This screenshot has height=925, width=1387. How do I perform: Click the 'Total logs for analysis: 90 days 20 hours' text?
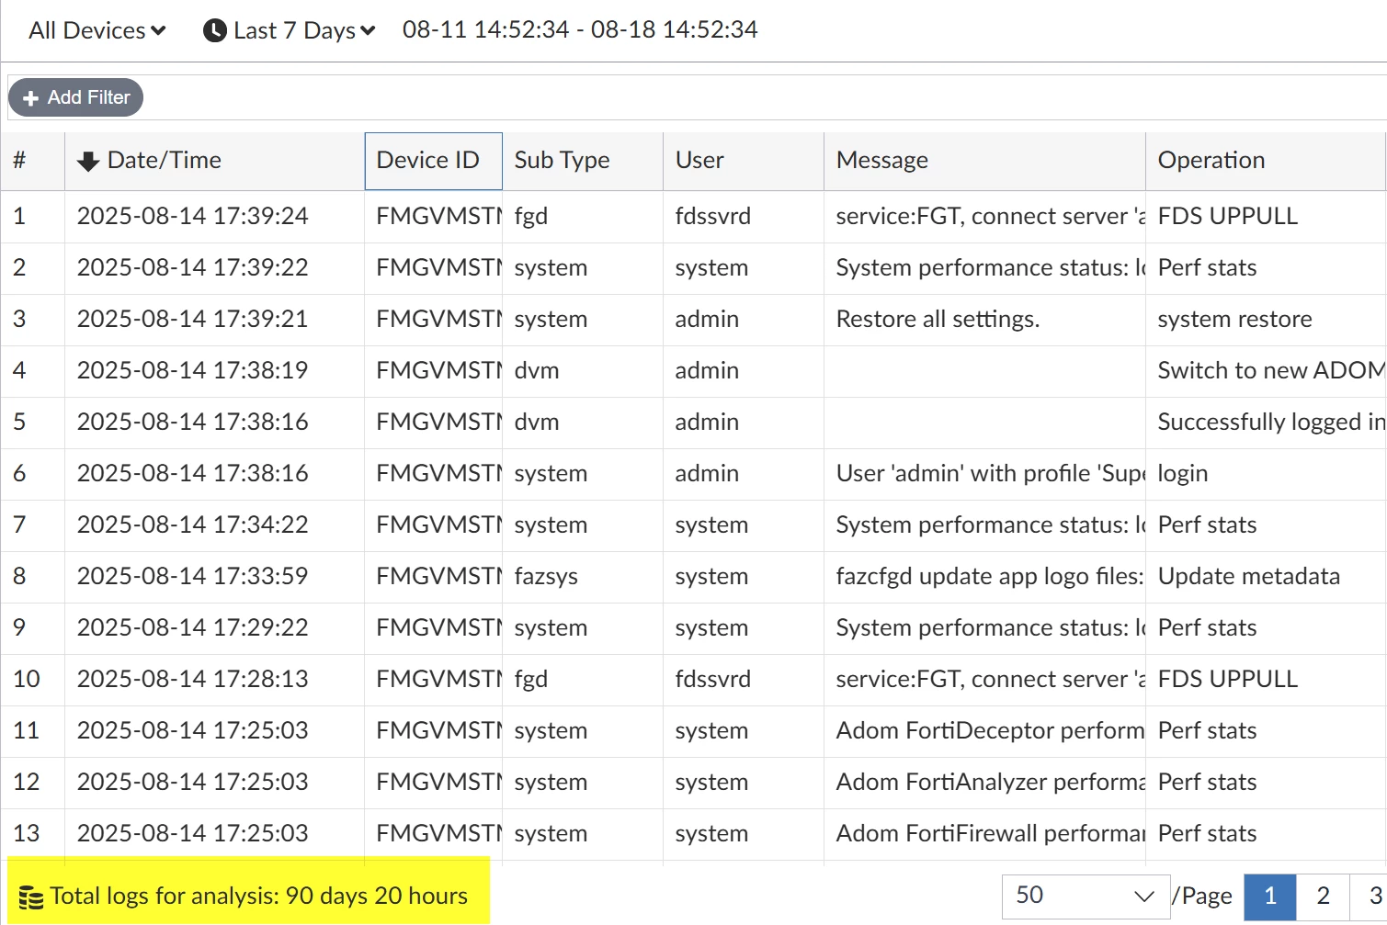point(259,897)
